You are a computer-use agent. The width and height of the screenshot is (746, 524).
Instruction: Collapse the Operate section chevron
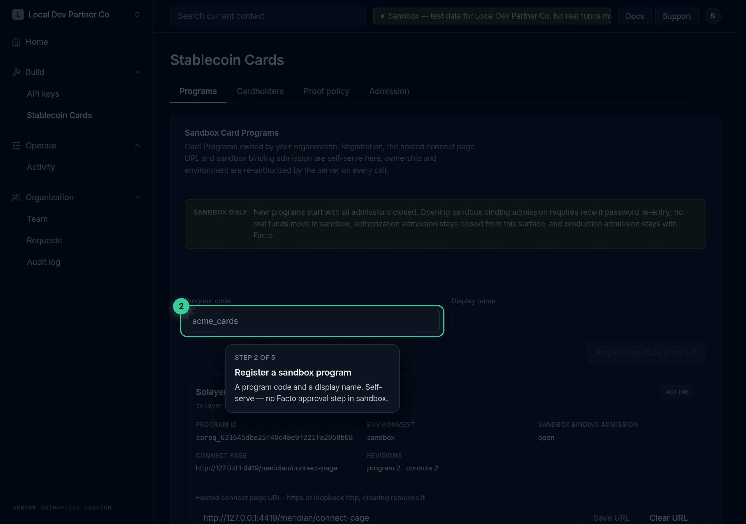pos(138,146)
